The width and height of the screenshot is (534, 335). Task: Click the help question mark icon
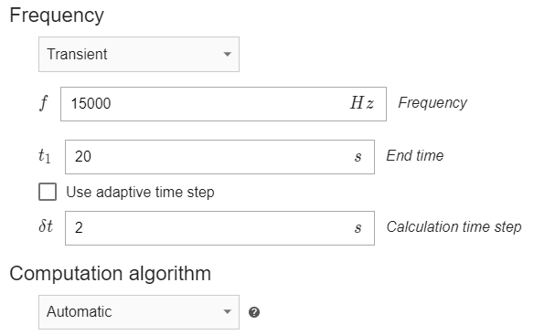tap(254, 312)
